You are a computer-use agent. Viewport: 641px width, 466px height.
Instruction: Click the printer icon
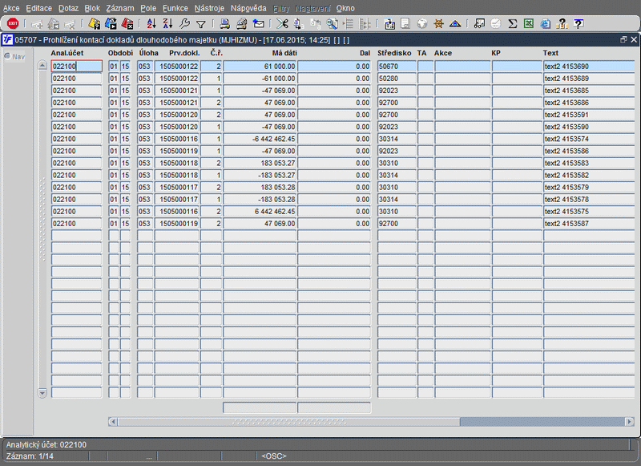(x=224, y=24)
